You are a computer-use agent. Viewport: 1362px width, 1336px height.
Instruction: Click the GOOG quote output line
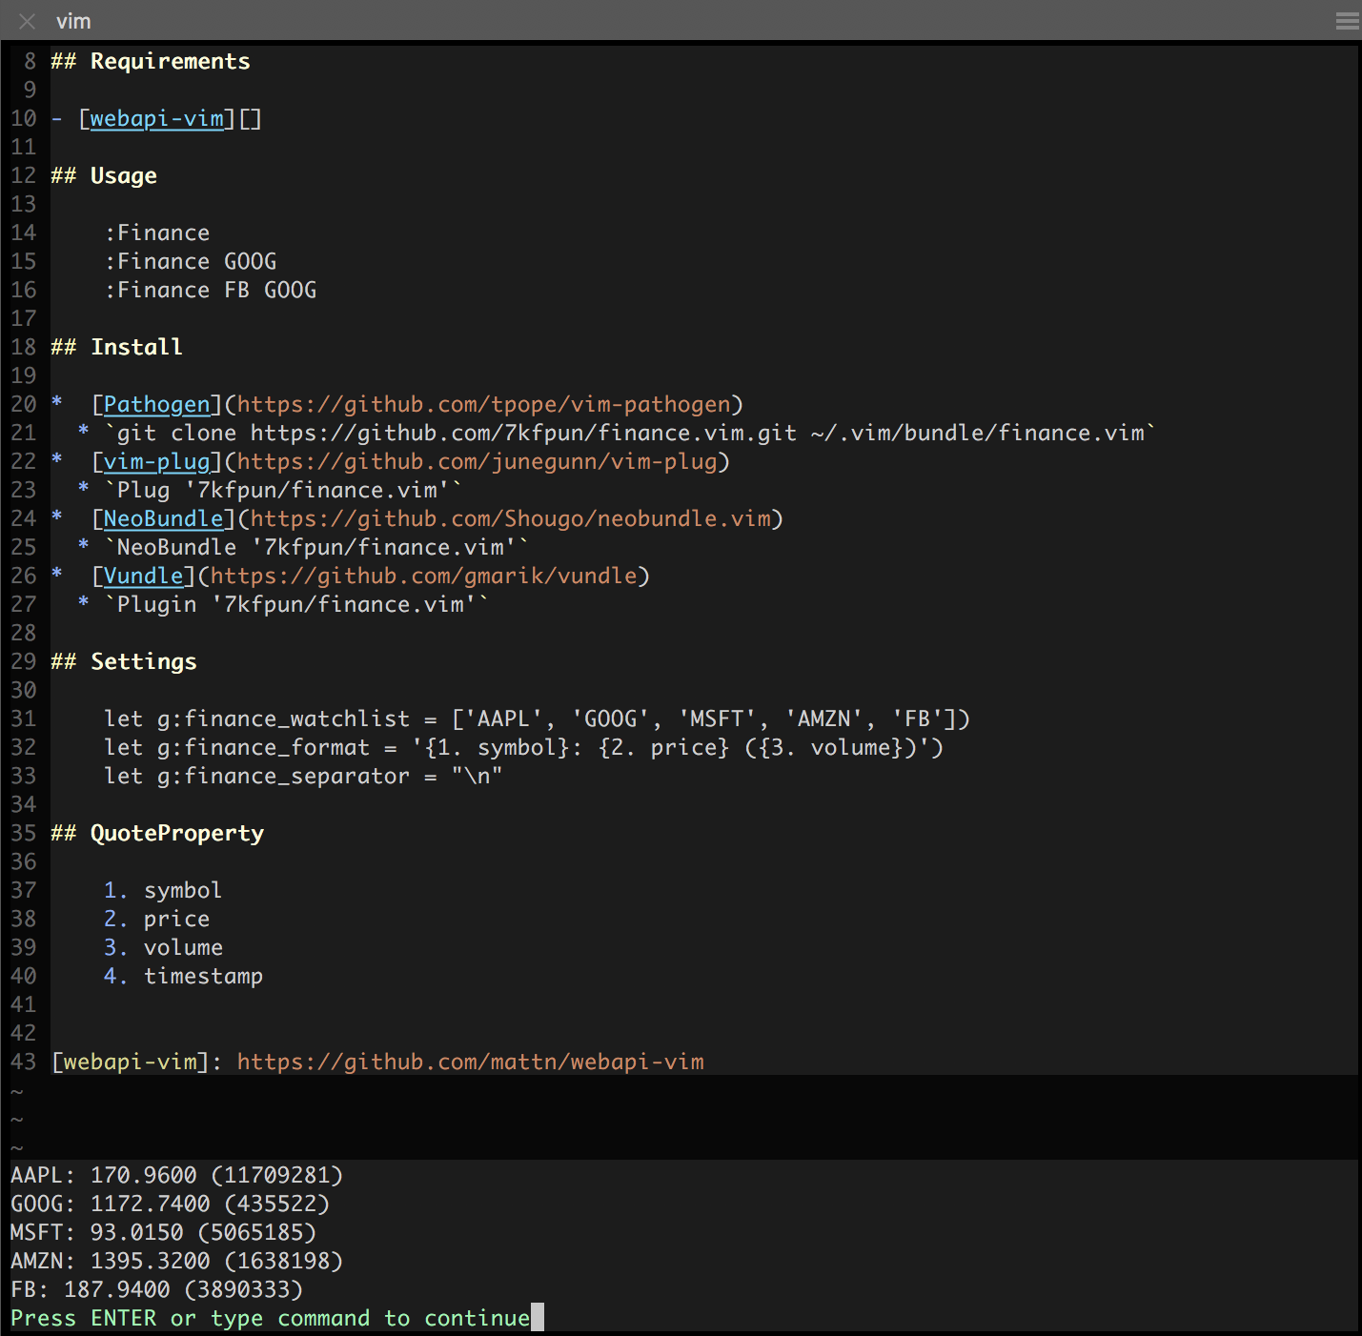click(x=170, y=1204)
